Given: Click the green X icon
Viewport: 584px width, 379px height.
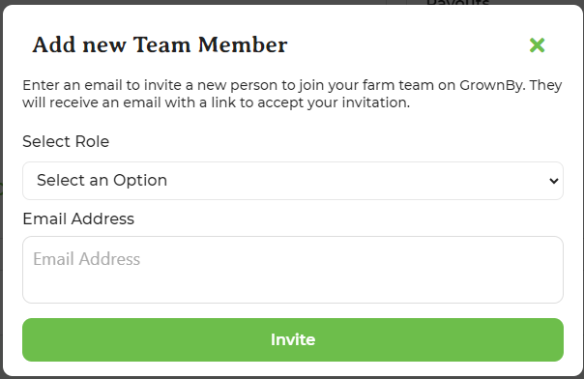Looking at the screenshot, I should tap(537, 45).
